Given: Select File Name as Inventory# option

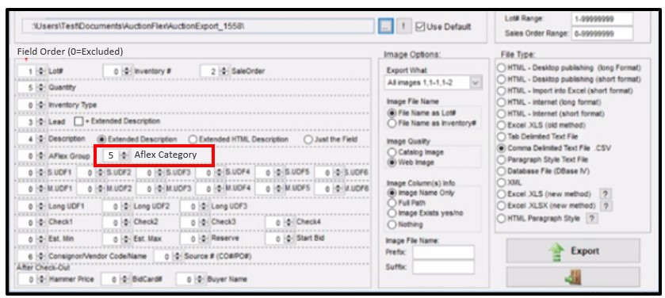Looking at the screenshot, I should (x=392, y=124).
